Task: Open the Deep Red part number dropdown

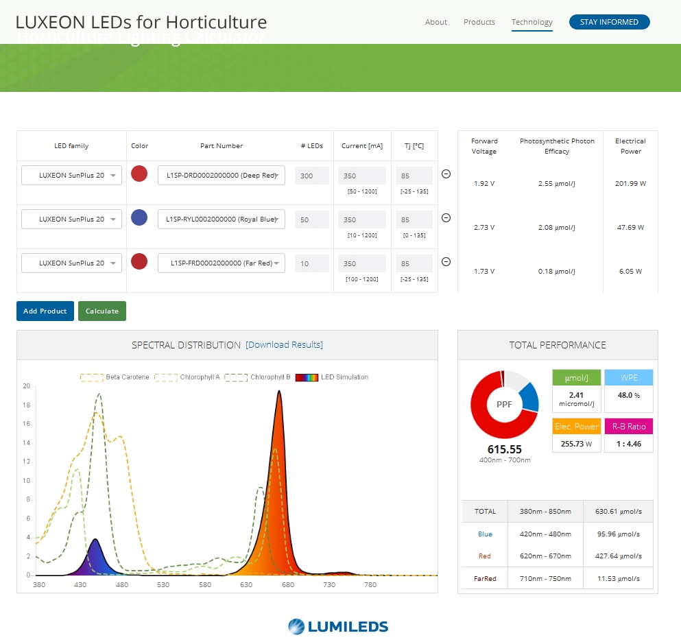Action: (221, 175)
